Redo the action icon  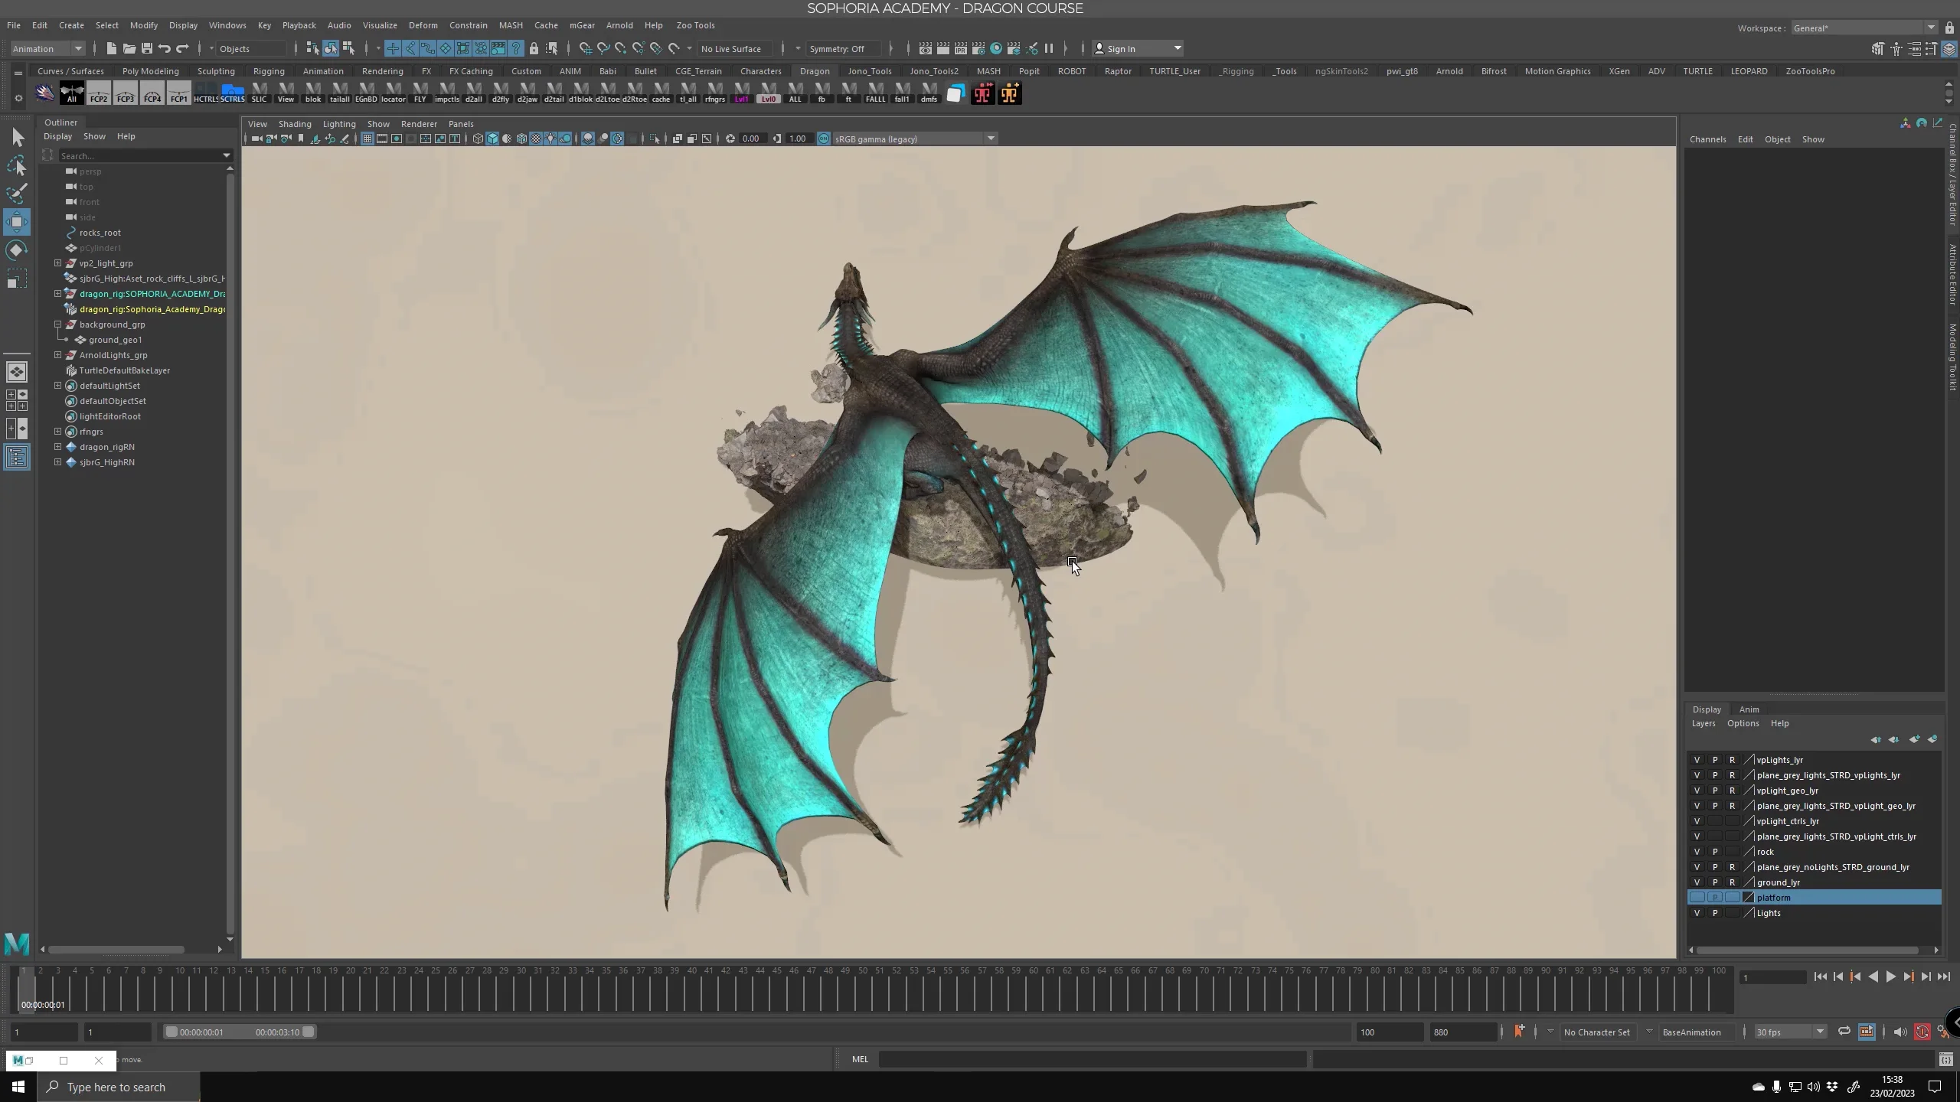coord(182,48)
